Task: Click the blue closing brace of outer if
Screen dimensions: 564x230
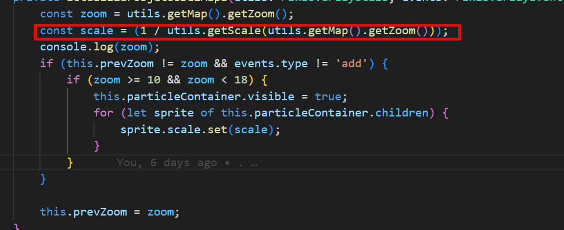Action: (x=44, y=178)
